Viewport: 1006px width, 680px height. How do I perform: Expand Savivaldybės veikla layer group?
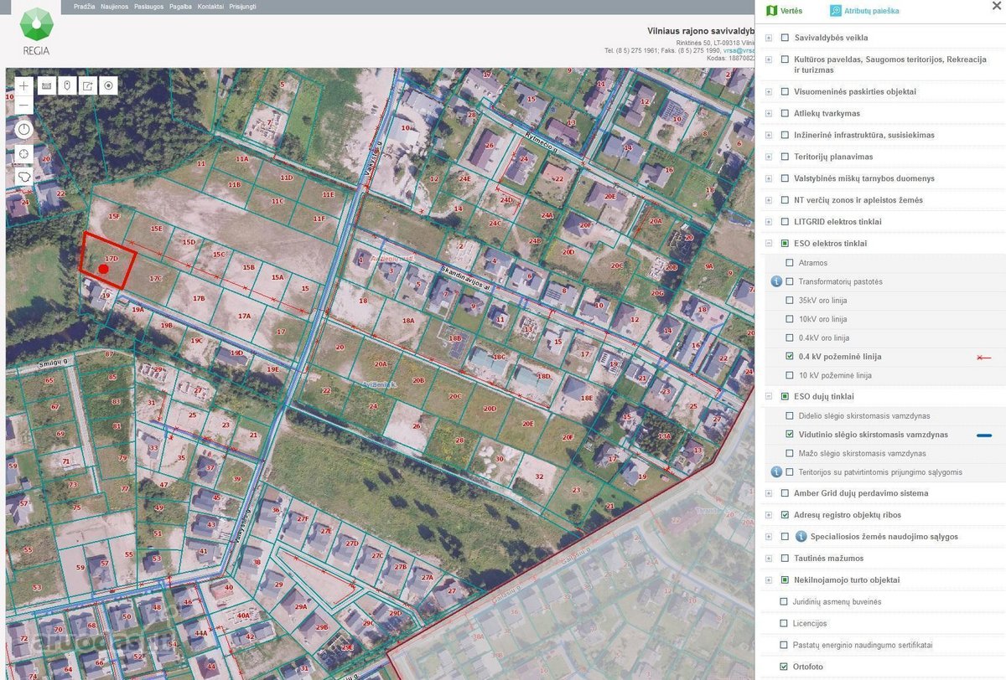769,38
